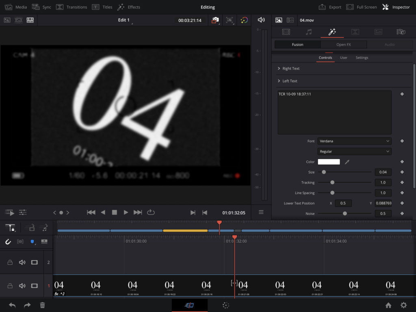Open the Sync bin
The image size is (416, 312).
(x=41, y=7)
